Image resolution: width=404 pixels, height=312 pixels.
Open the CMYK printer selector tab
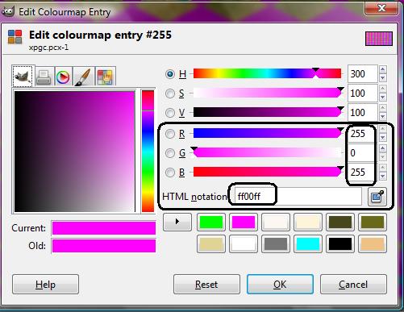click(x=44, y=77)
